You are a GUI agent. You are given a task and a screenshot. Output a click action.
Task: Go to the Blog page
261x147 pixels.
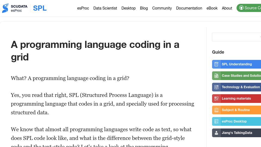coord(144,8)
